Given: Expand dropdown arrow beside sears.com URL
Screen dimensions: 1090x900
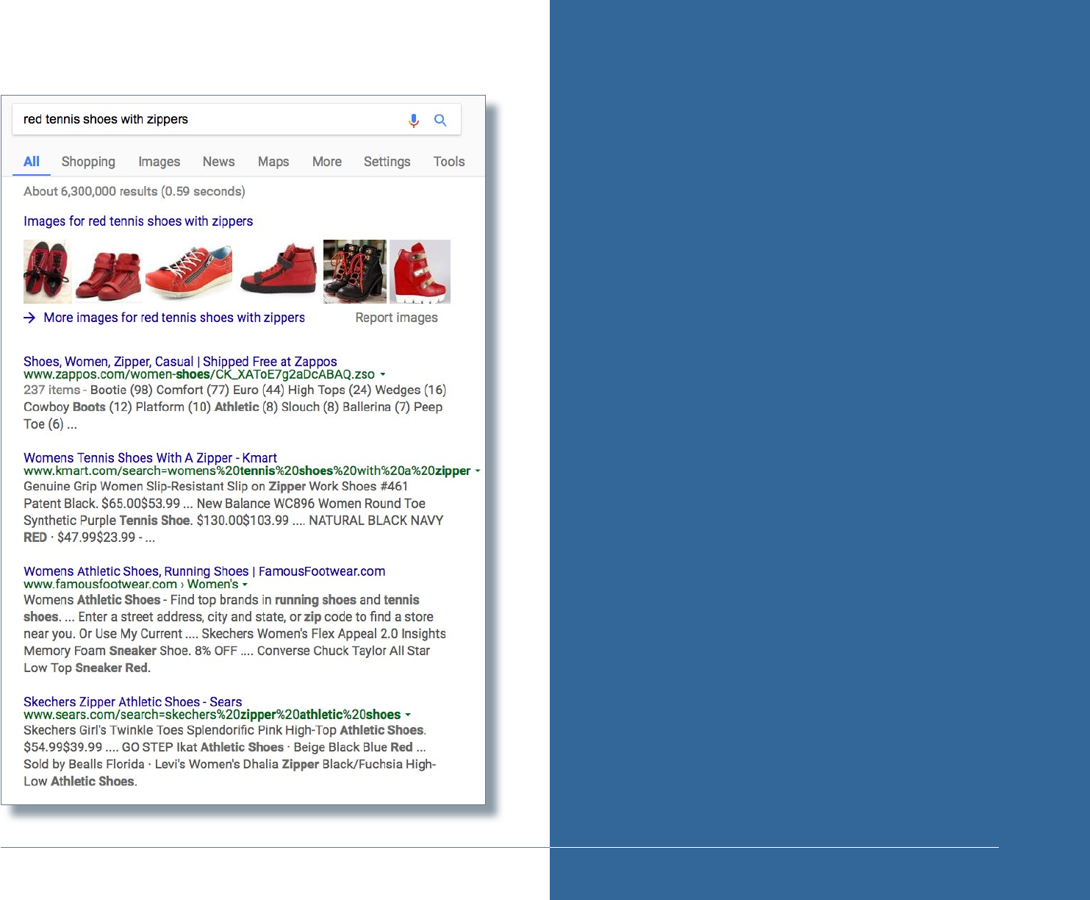Looking at the screenshot, I should click(408, 715).
